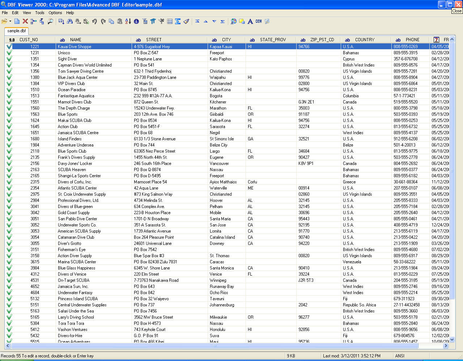Open the Tools menu

(40, 13)
